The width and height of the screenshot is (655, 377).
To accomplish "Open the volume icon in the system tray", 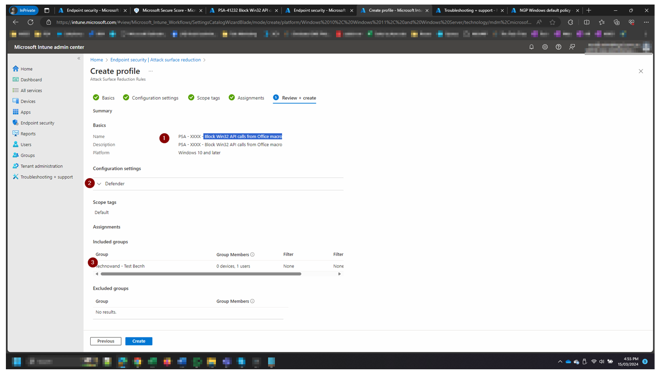I will click(601, 362).
